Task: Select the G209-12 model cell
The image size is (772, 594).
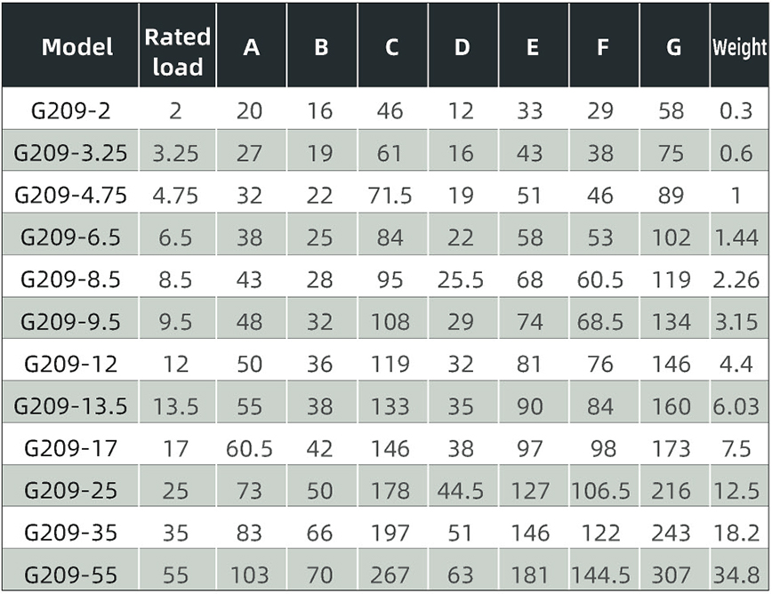Action: [70, 365]
